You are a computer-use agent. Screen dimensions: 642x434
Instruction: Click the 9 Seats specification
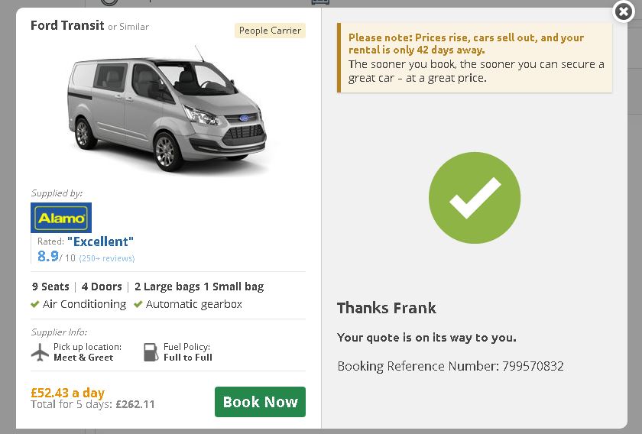[50, 287]
